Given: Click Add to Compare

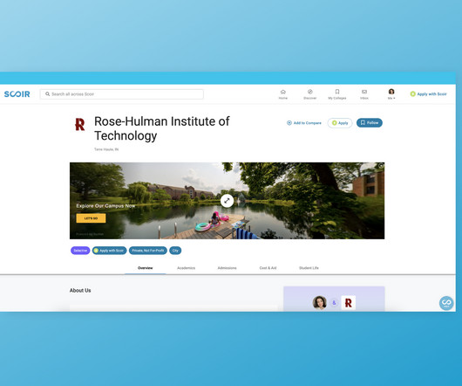Looking at the screenshot, I should click(x=304, y=123).
